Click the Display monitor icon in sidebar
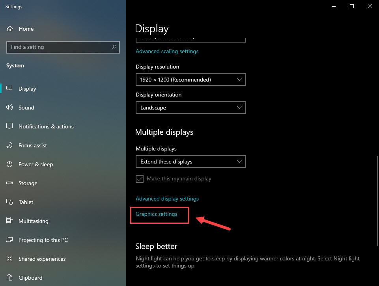 [x=9, y=88]
